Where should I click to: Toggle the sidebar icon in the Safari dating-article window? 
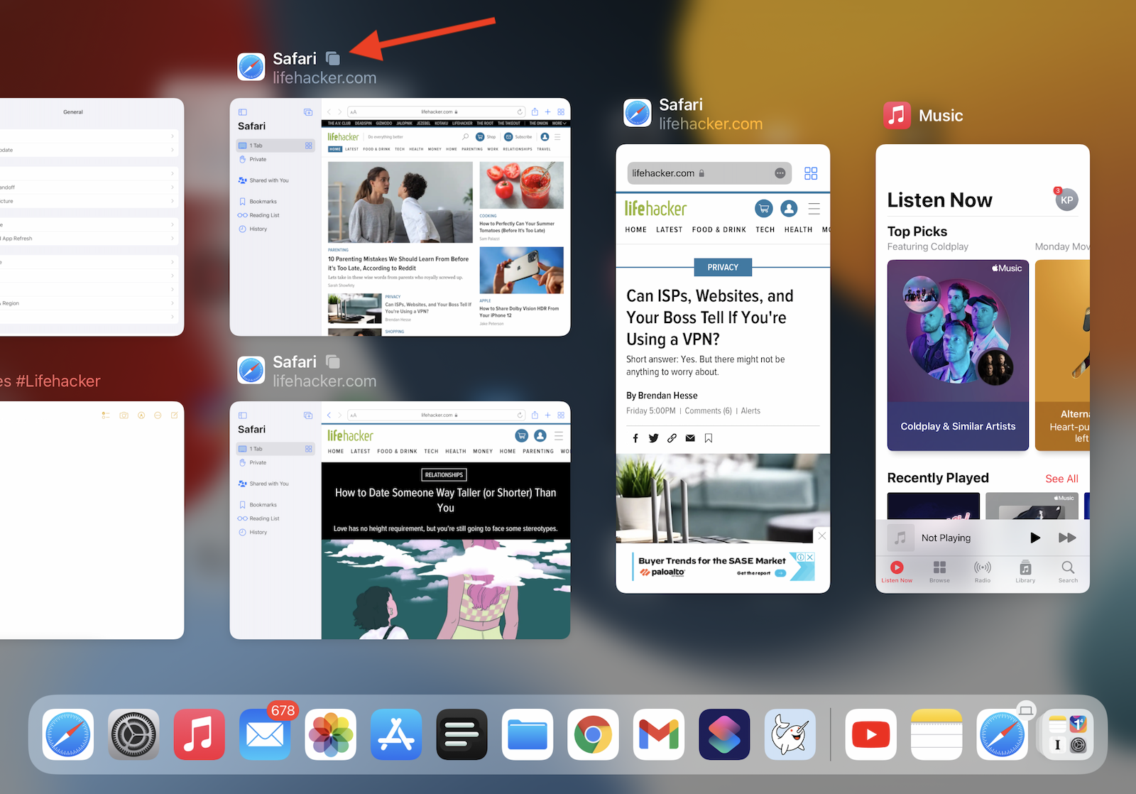[x=243, y=415]
